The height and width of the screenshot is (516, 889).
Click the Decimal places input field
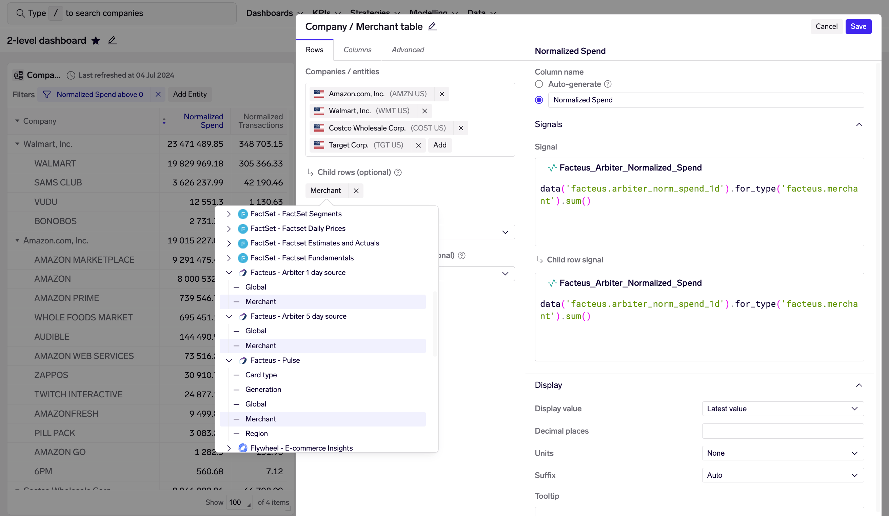[x=783, y=431]
